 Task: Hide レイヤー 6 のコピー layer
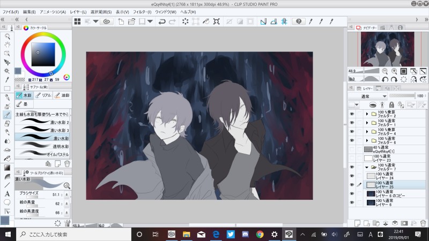click(352, 194)
